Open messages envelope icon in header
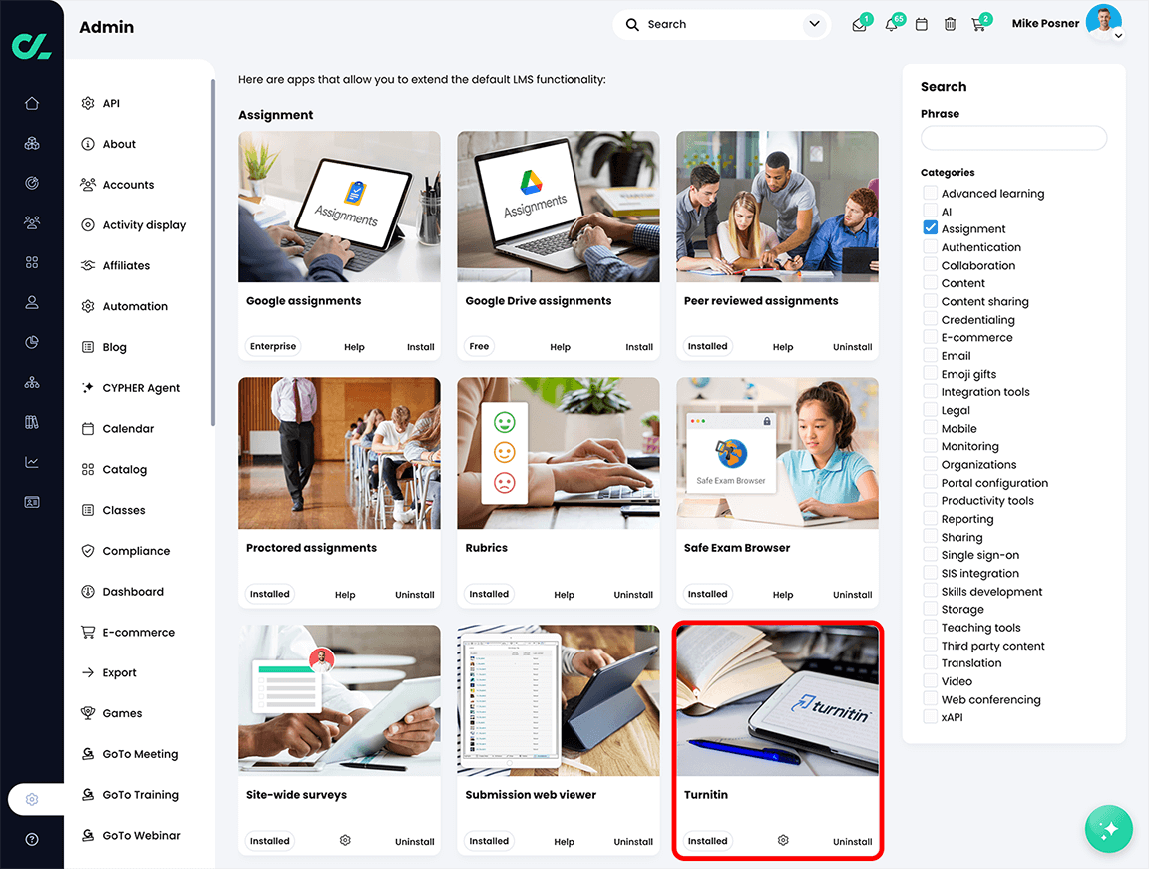This screenshot has width=1149, height=869. click(x=859, y=25)
